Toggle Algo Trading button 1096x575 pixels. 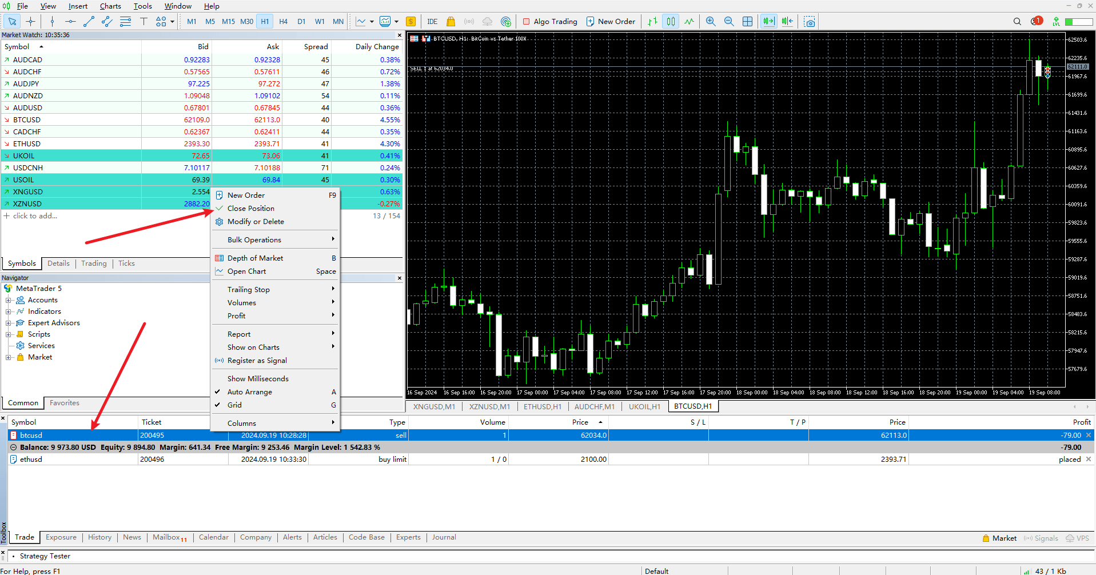pos(550,22)
